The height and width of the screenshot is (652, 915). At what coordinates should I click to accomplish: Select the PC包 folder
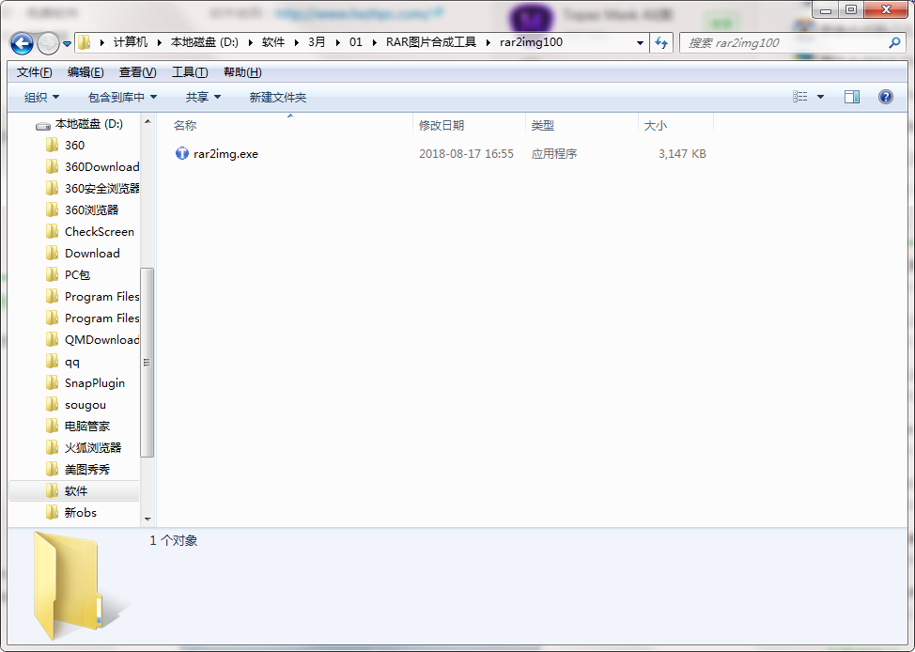[x=77, y=275]
